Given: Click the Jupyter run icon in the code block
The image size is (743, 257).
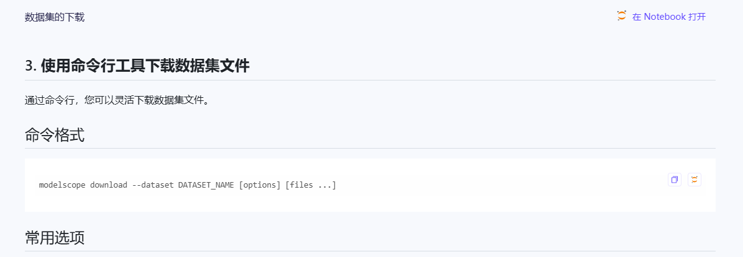Looking at the screenshot, I should click(694, 180).
